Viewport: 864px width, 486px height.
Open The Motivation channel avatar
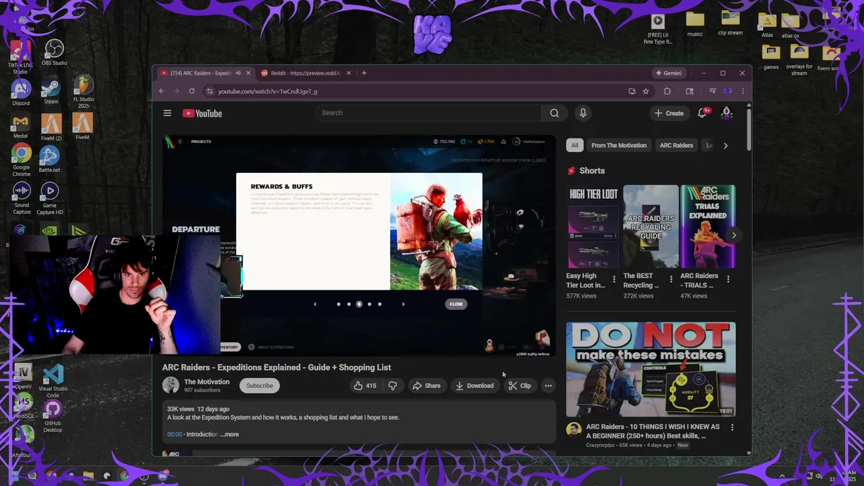point(171,385)
